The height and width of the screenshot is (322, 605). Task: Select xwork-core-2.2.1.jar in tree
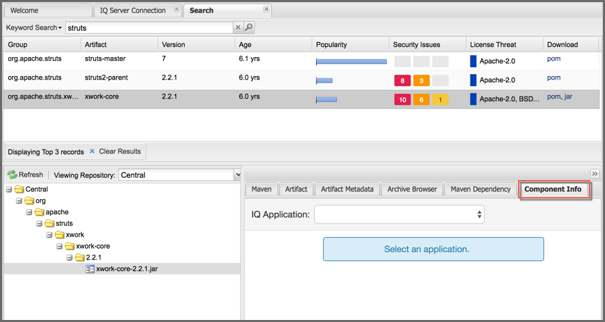pos(127,269)
